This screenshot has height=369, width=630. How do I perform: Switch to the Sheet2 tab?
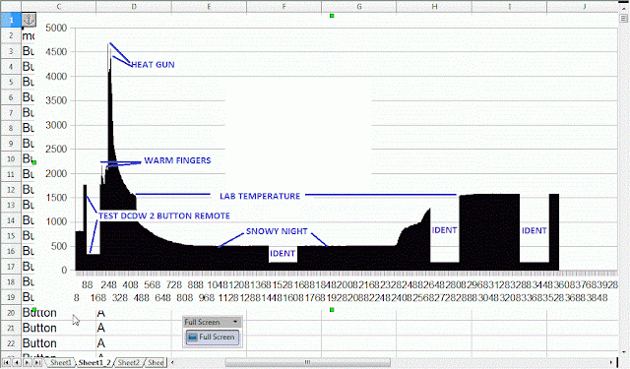click(129, 362)
